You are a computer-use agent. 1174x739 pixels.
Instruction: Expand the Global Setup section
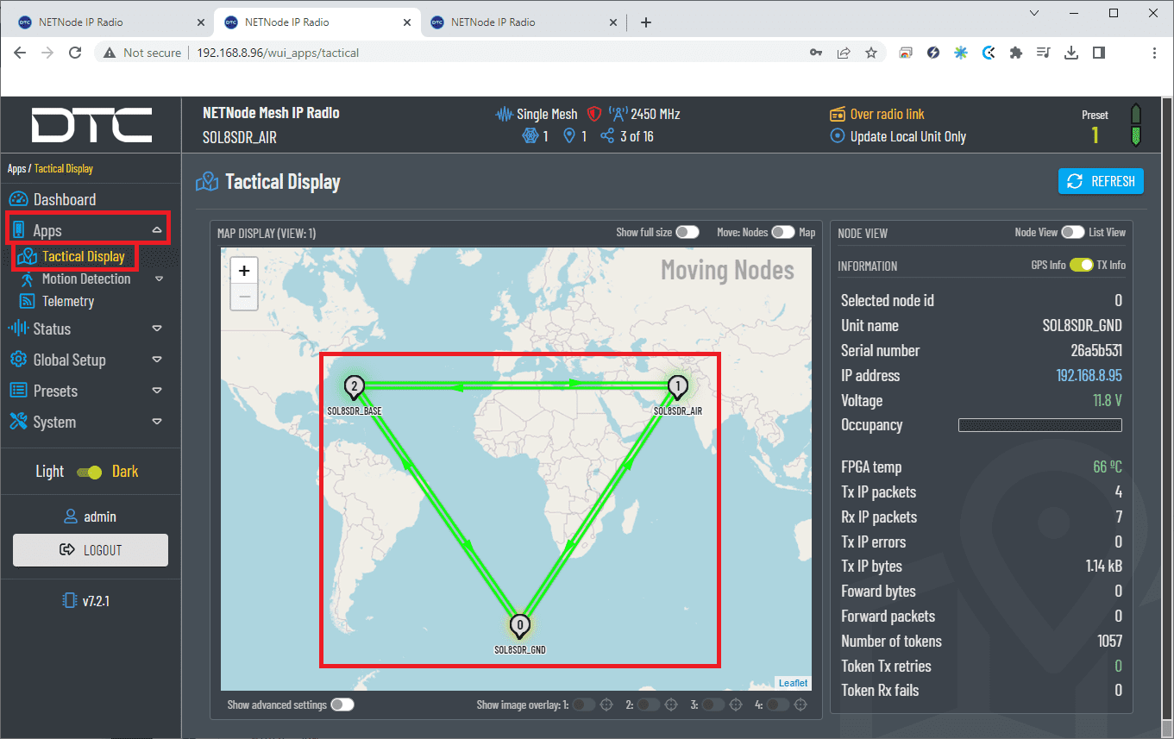[x=156, y=360]
